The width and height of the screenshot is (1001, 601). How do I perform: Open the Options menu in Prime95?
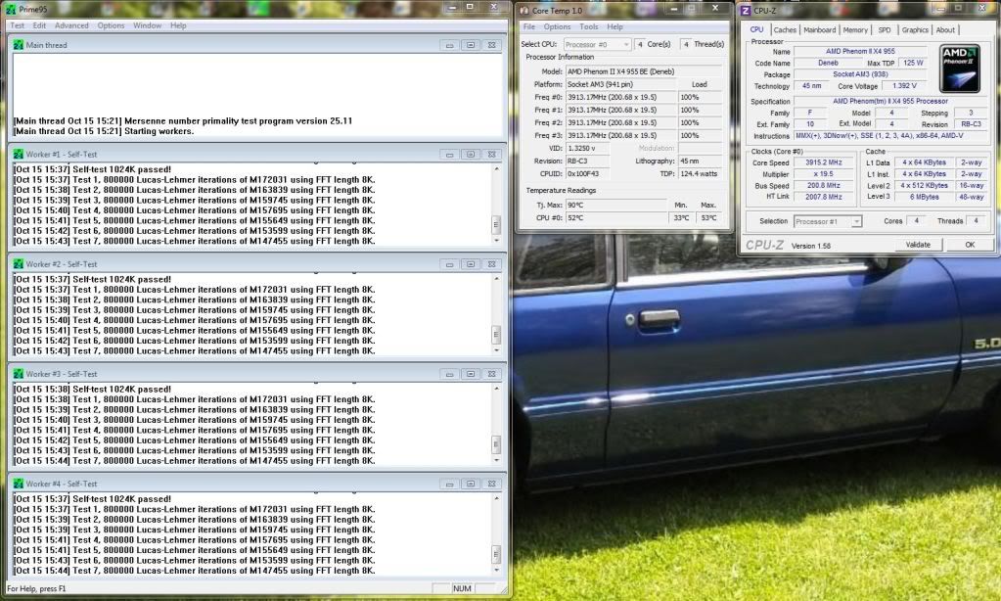click(x=112, y=25)
